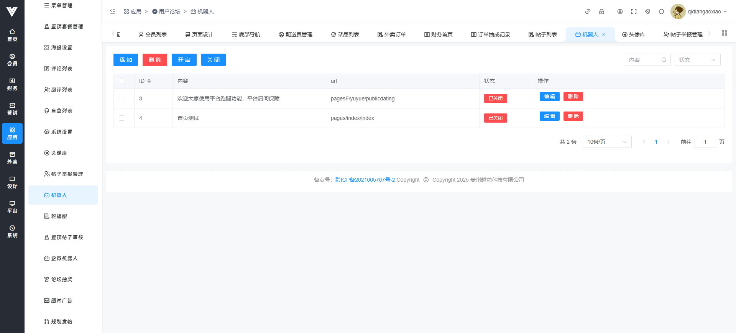
Task: Open the tab grid icon at far right
Action: 724,33
